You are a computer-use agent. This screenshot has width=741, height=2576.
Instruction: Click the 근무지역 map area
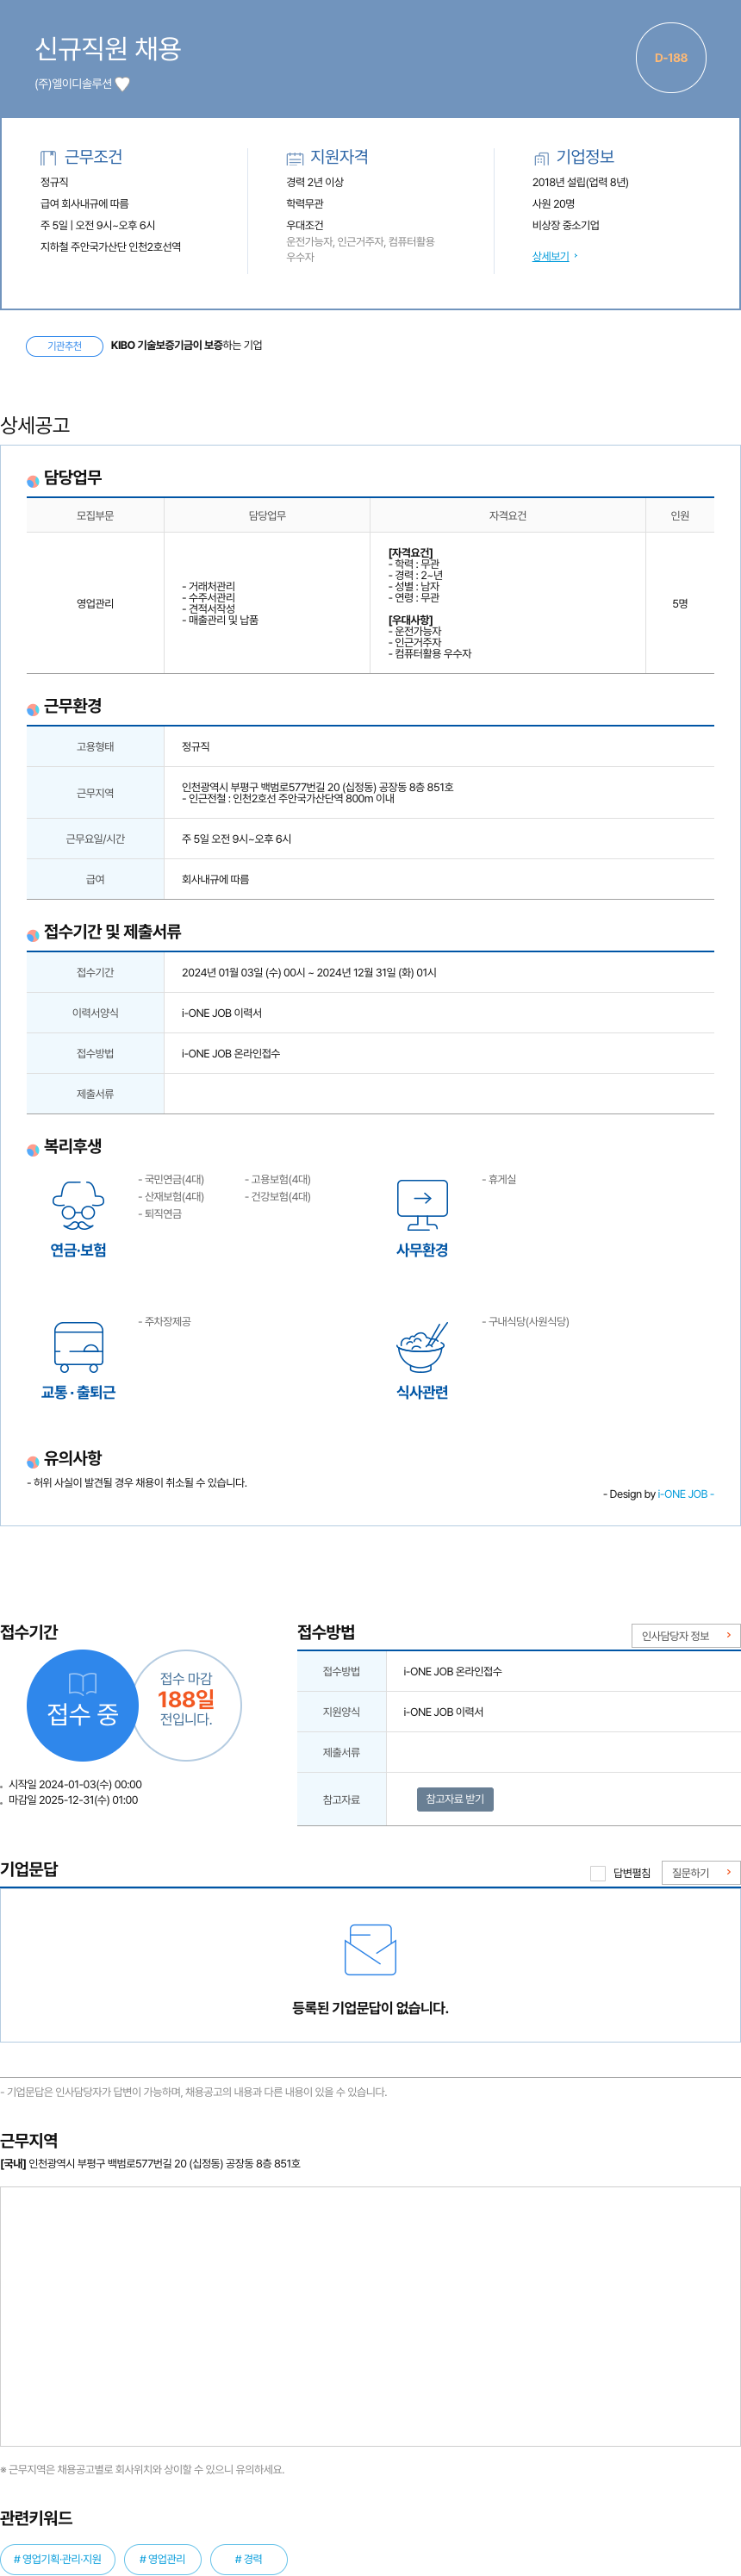pyautogui.click(x=370, y=2316)
